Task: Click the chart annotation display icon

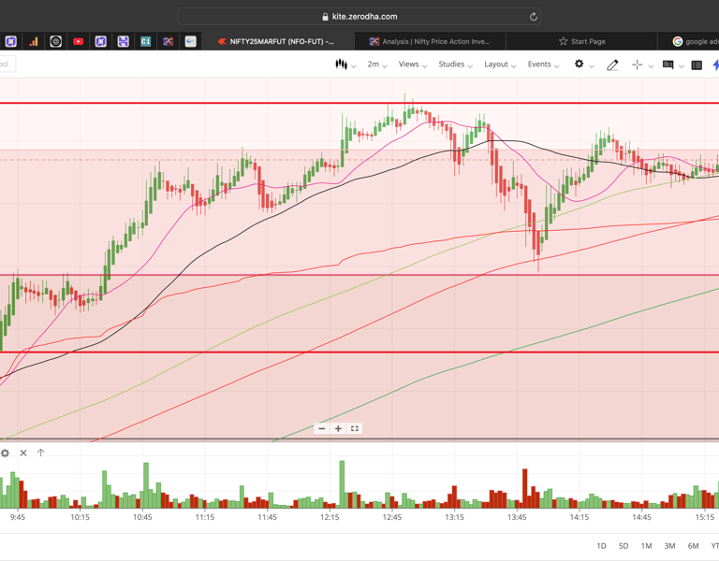Action: [x=668, y=65]
